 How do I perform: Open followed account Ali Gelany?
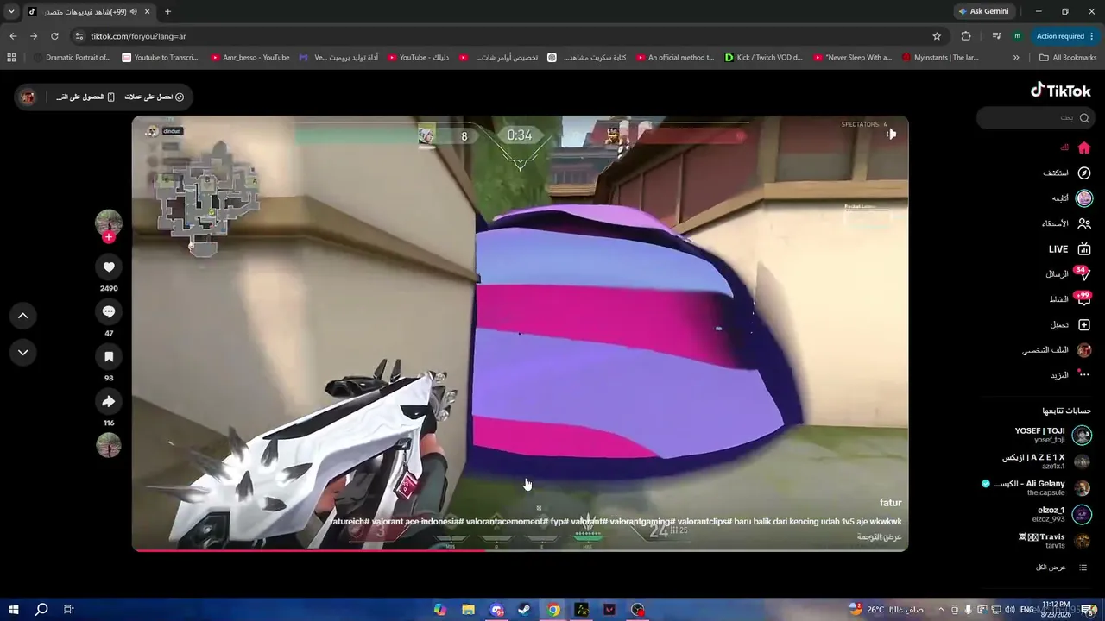1036,487
